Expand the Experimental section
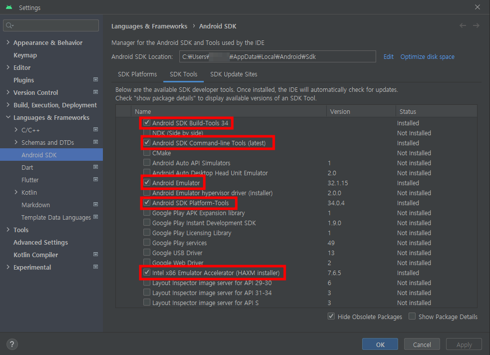 click(x=8, y=267)
